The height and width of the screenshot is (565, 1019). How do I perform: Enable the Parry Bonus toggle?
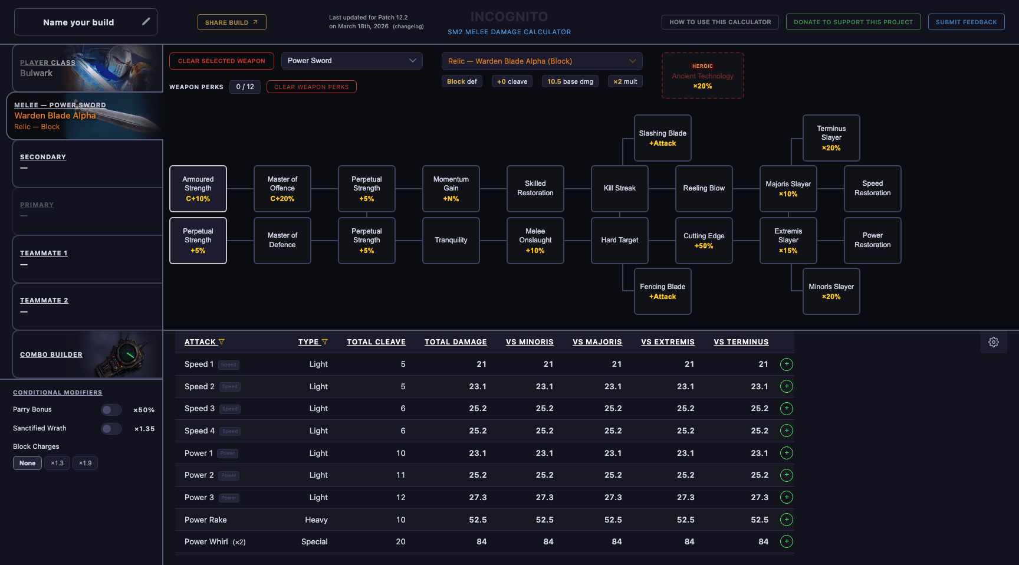111,409
